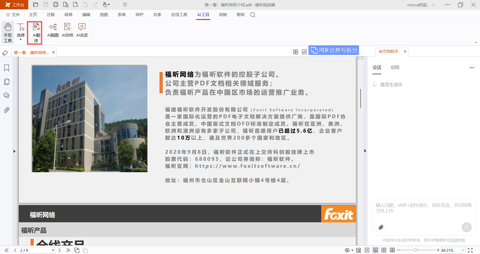The height and width of the screenshot is (254, 480).
Task: Toggle the reflow view icon in status bar
Action: 358,250
